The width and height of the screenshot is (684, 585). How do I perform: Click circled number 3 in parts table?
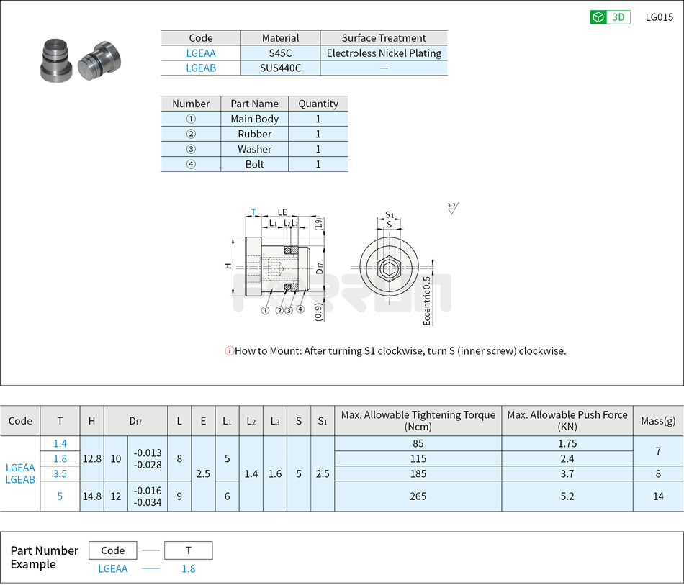click(191, 149)
